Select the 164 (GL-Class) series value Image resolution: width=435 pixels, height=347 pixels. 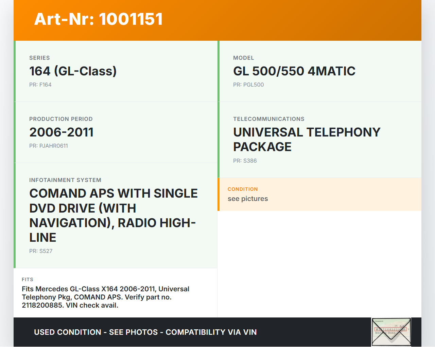[x=73, y=71]
